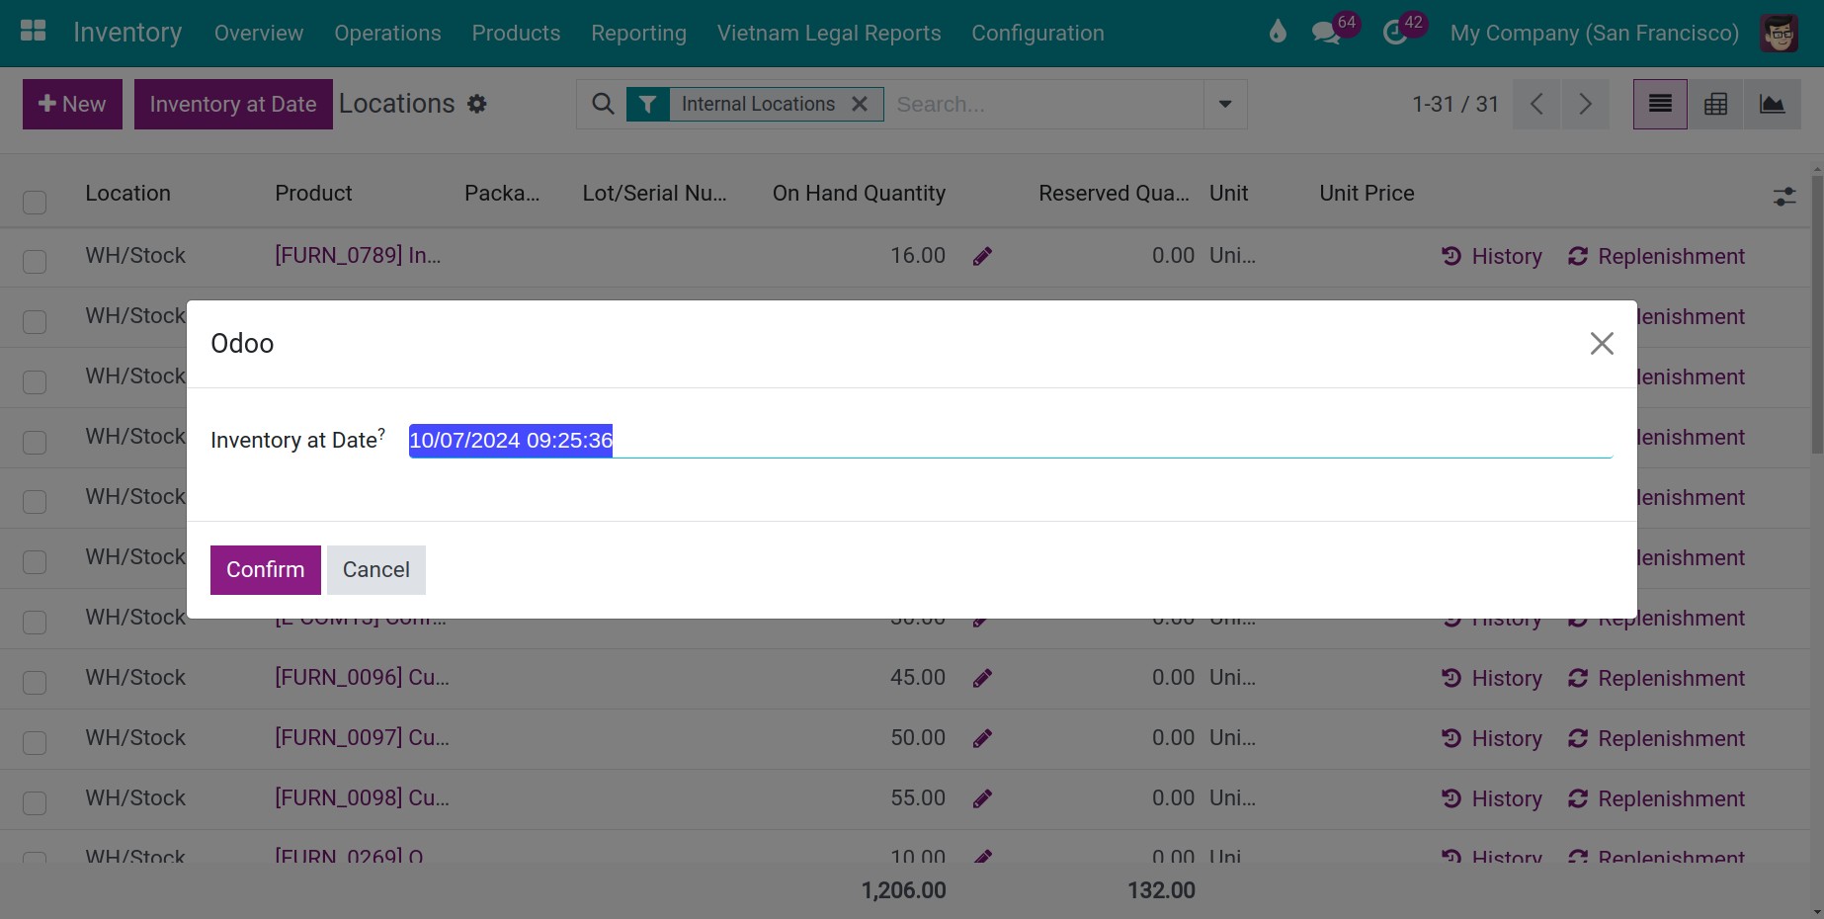Open Replenishment for FURN_0098 row

pos(1657,798)
